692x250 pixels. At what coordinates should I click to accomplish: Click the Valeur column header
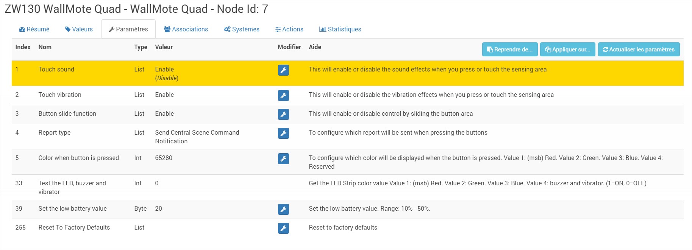point(164,47)
